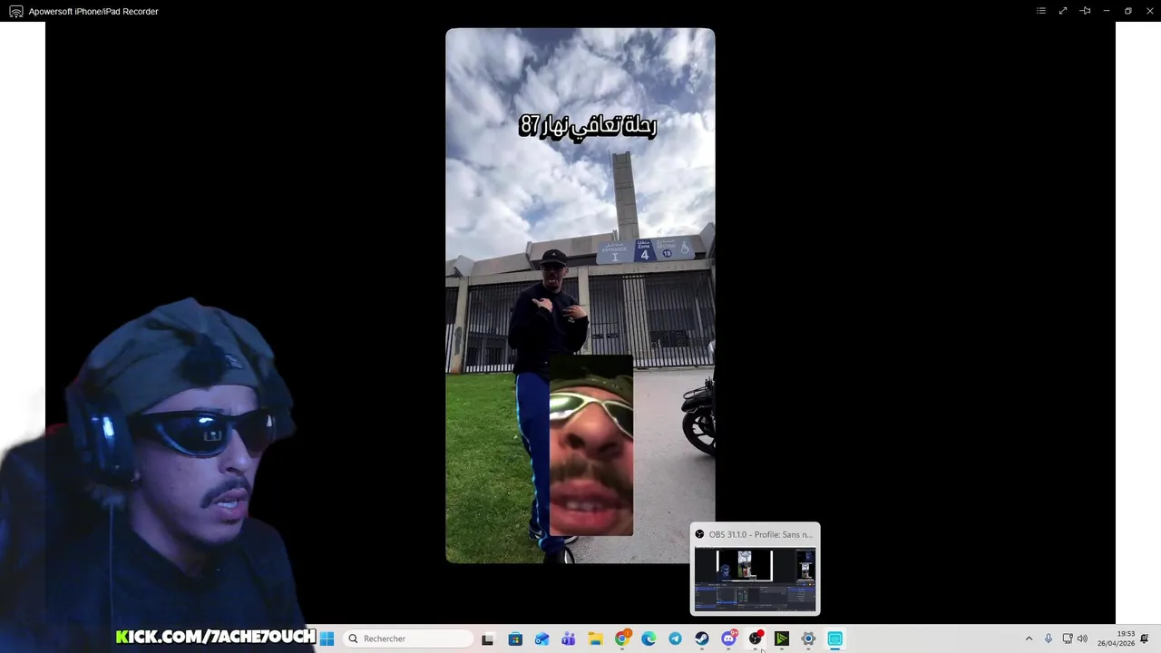Switch to OBS Studio in the taskbar

(756, 638)
